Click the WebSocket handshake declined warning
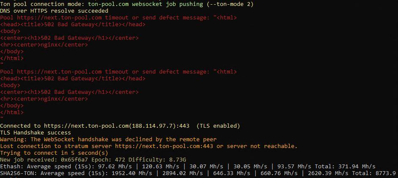 tap(108, 140)
